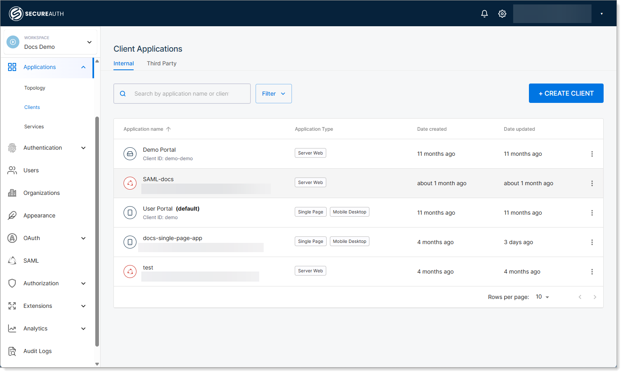Open the docs-single-page-app application name
Image resolution: width=623 pixels, height=374 pixels.
172,238
